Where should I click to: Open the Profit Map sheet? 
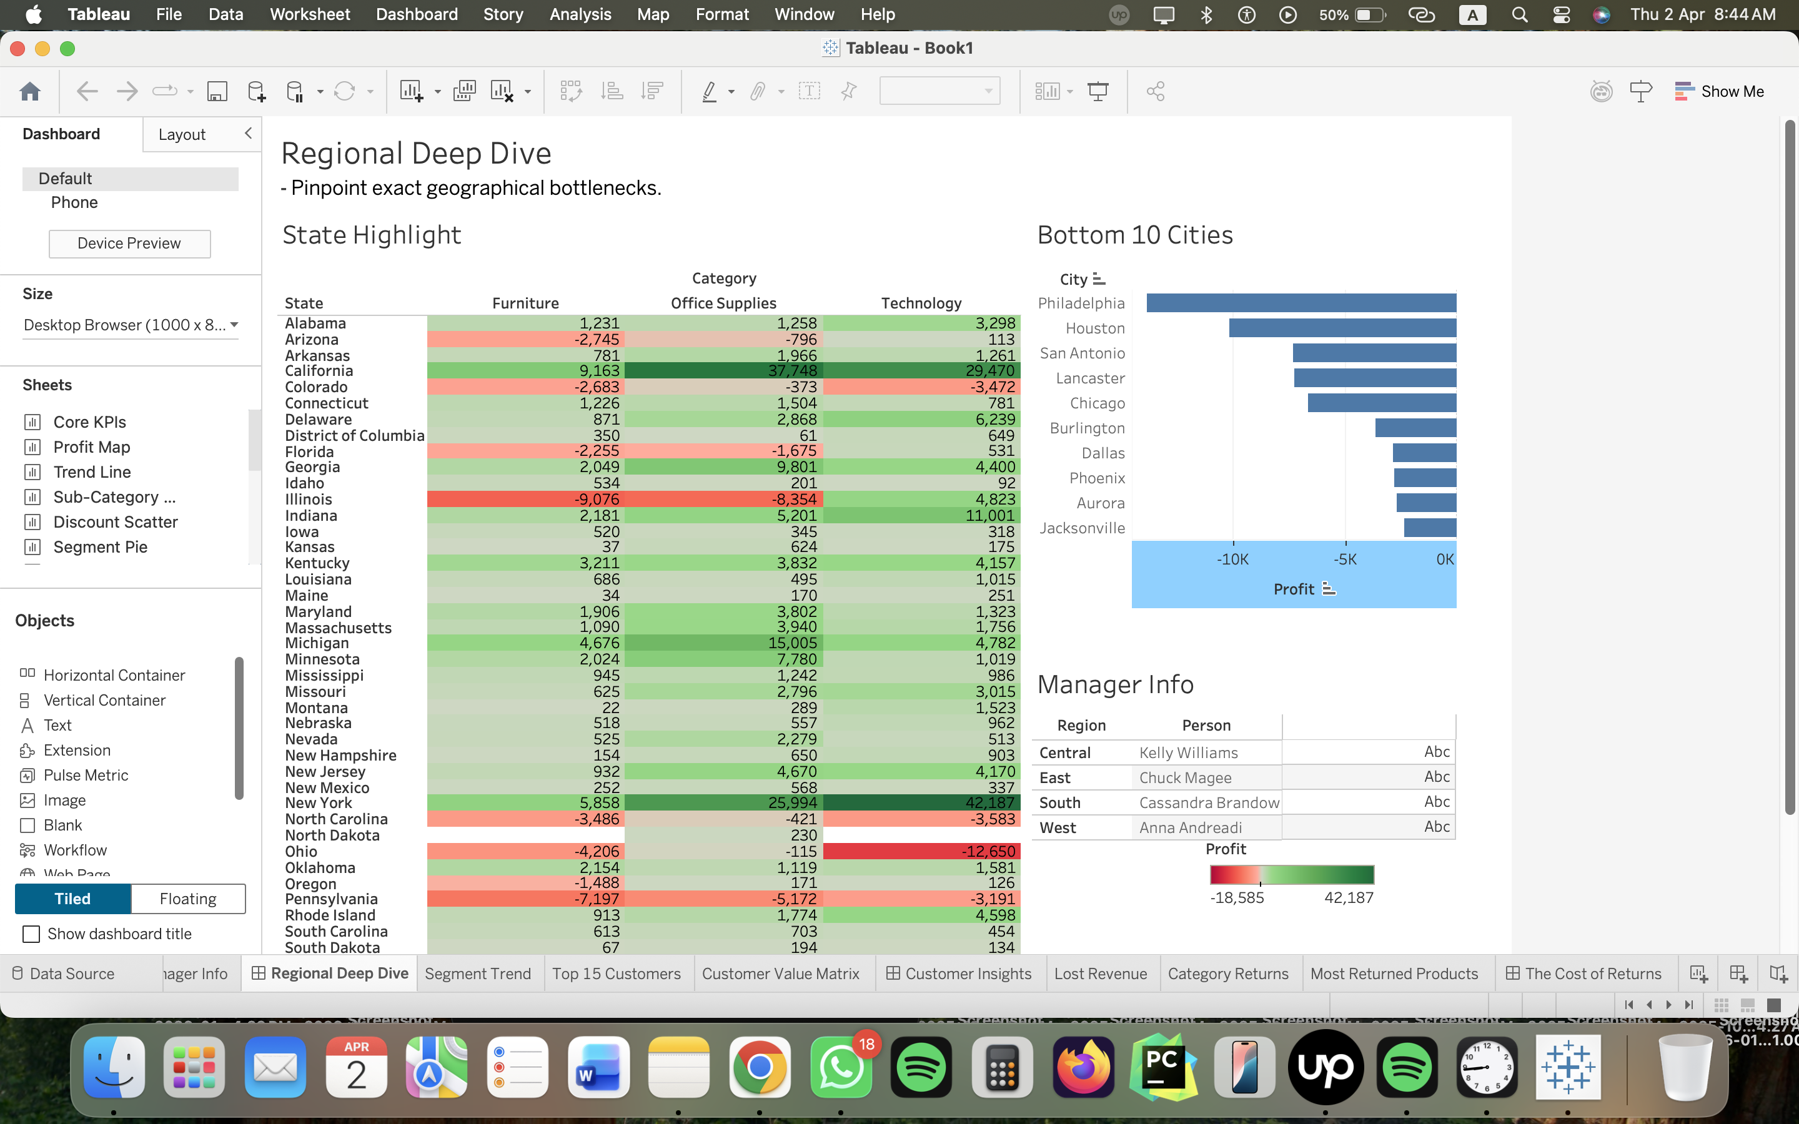pyautogui.click(x=92, y=446)
